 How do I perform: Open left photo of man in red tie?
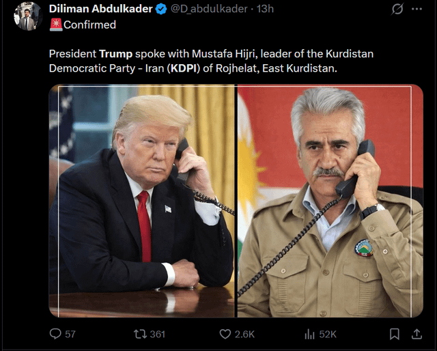click(x=142, y=201)
